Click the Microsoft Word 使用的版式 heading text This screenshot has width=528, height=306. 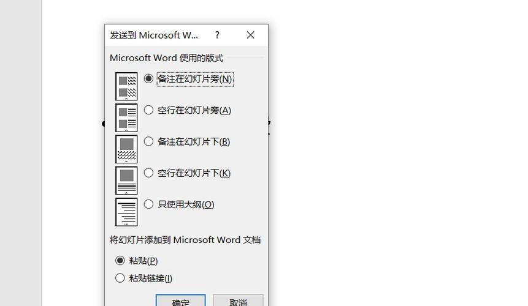[166, 58]
